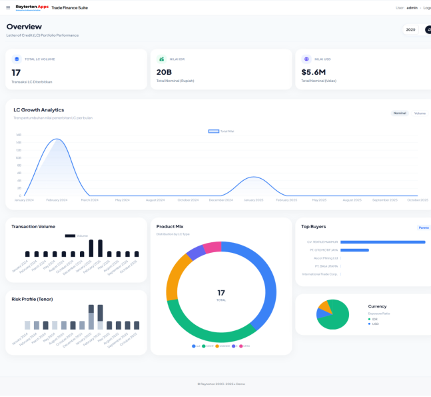Switch growth chart to Nominal view

click(x=400, y=113)
